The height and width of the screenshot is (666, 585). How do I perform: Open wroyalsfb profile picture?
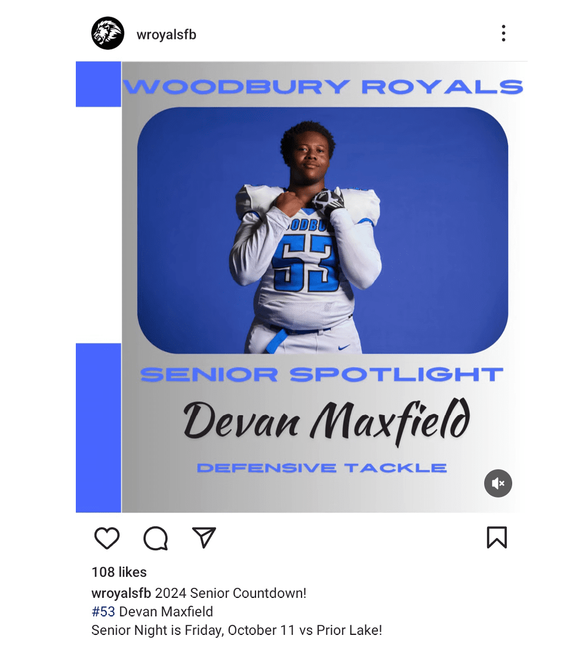[108, 33]
